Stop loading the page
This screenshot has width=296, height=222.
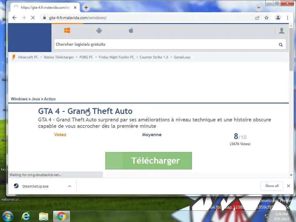(x=33, y=18)
